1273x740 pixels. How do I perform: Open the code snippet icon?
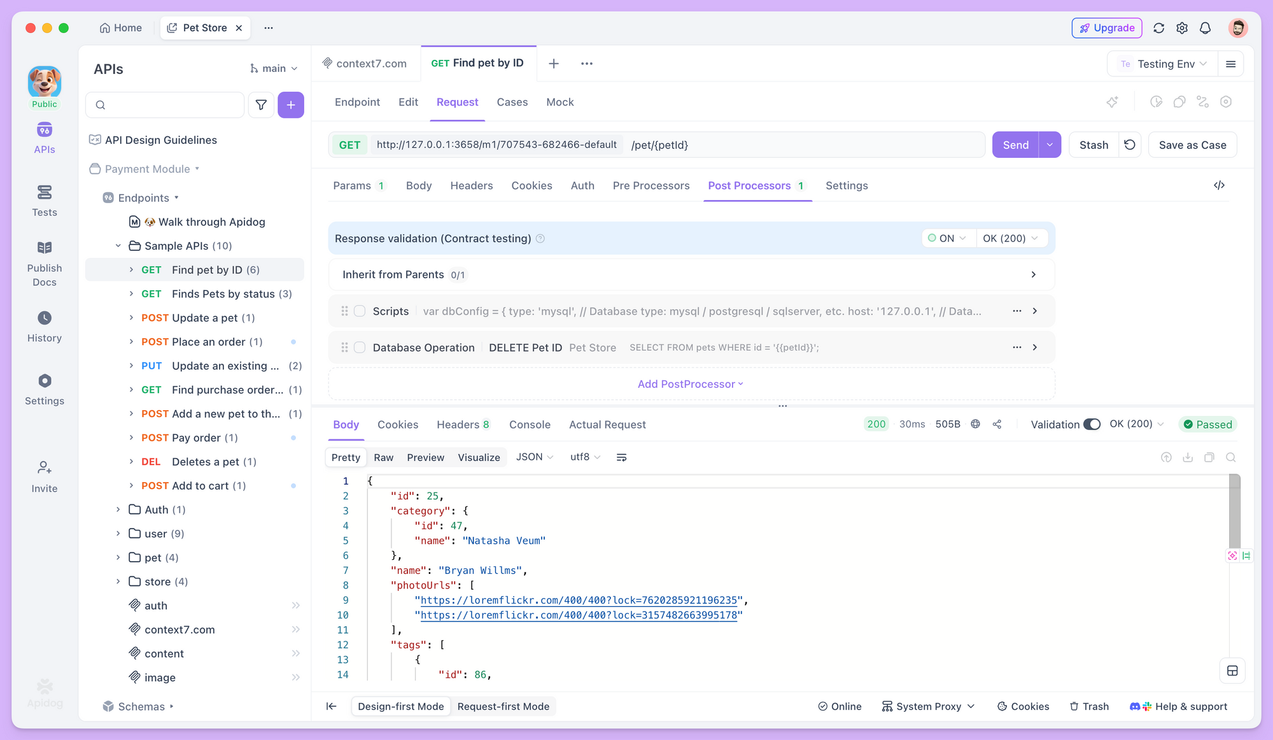tap(1219, 185)
